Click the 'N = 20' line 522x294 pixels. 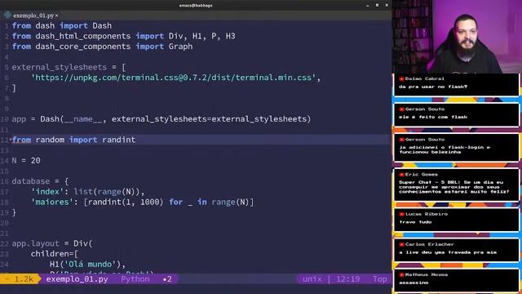click(x=26, y=160)
